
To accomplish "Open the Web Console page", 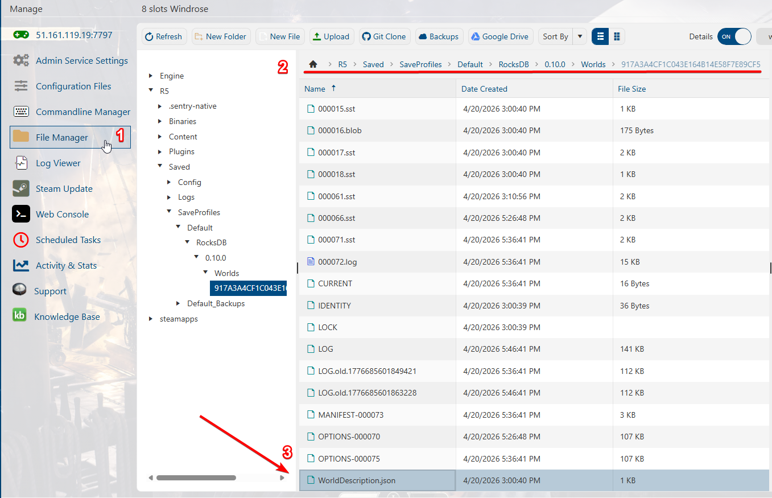I will click(x=62, y=215).
